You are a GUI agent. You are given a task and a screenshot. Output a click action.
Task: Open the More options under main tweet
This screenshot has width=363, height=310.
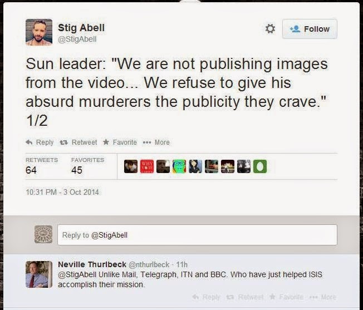click(x=156, y=142)
